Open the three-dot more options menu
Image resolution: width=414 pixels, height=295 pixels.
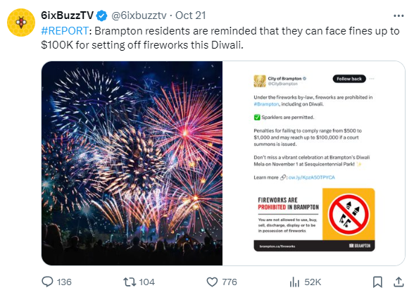(x=399, y=16)
